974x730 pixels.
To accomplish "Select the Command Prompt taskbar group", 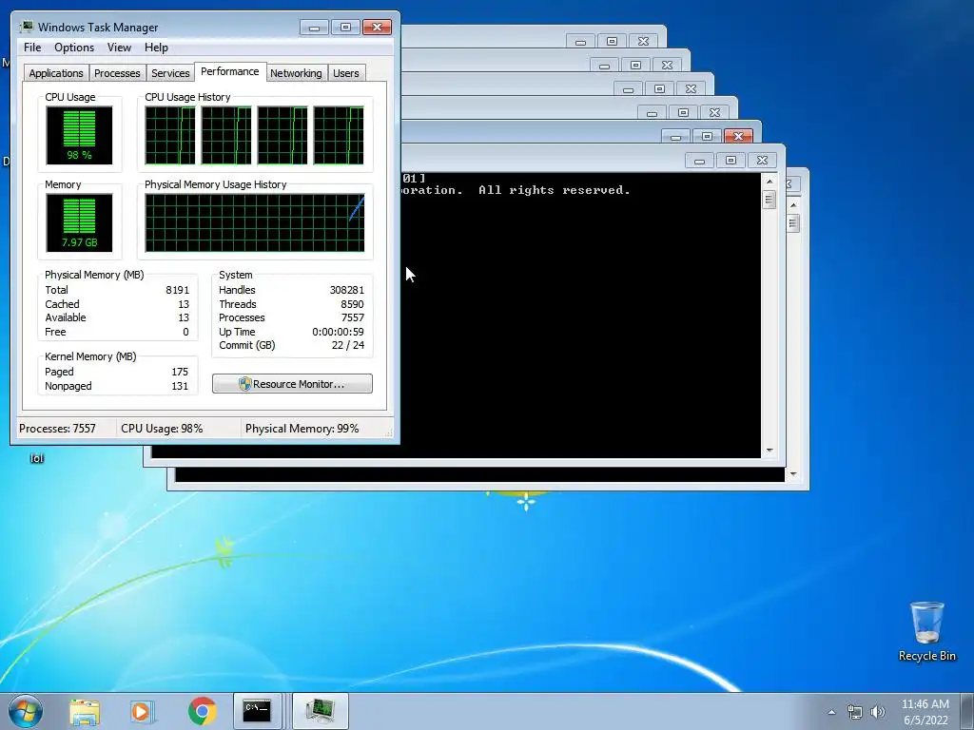I will [258, 711].
